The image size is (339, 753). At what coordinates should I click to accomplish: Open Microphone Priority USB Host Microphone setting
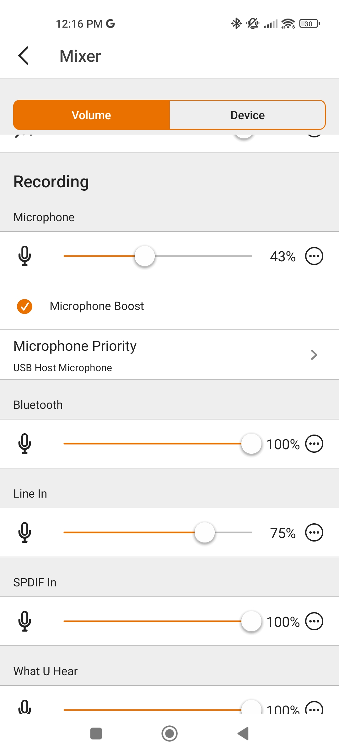pos(63,367)
